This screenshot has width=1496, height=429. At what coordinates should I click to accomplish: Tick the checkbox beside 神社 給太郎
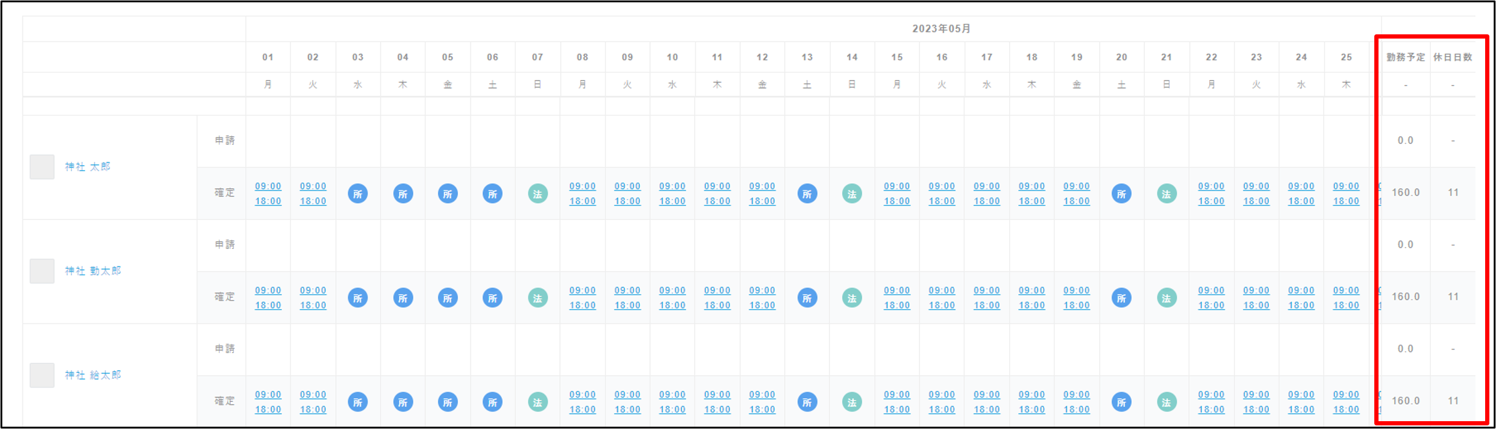[x=42, y=375]
